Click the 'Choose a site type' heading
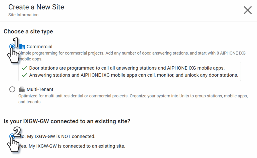Screen dimensions: 257x158 coord(28,32)
